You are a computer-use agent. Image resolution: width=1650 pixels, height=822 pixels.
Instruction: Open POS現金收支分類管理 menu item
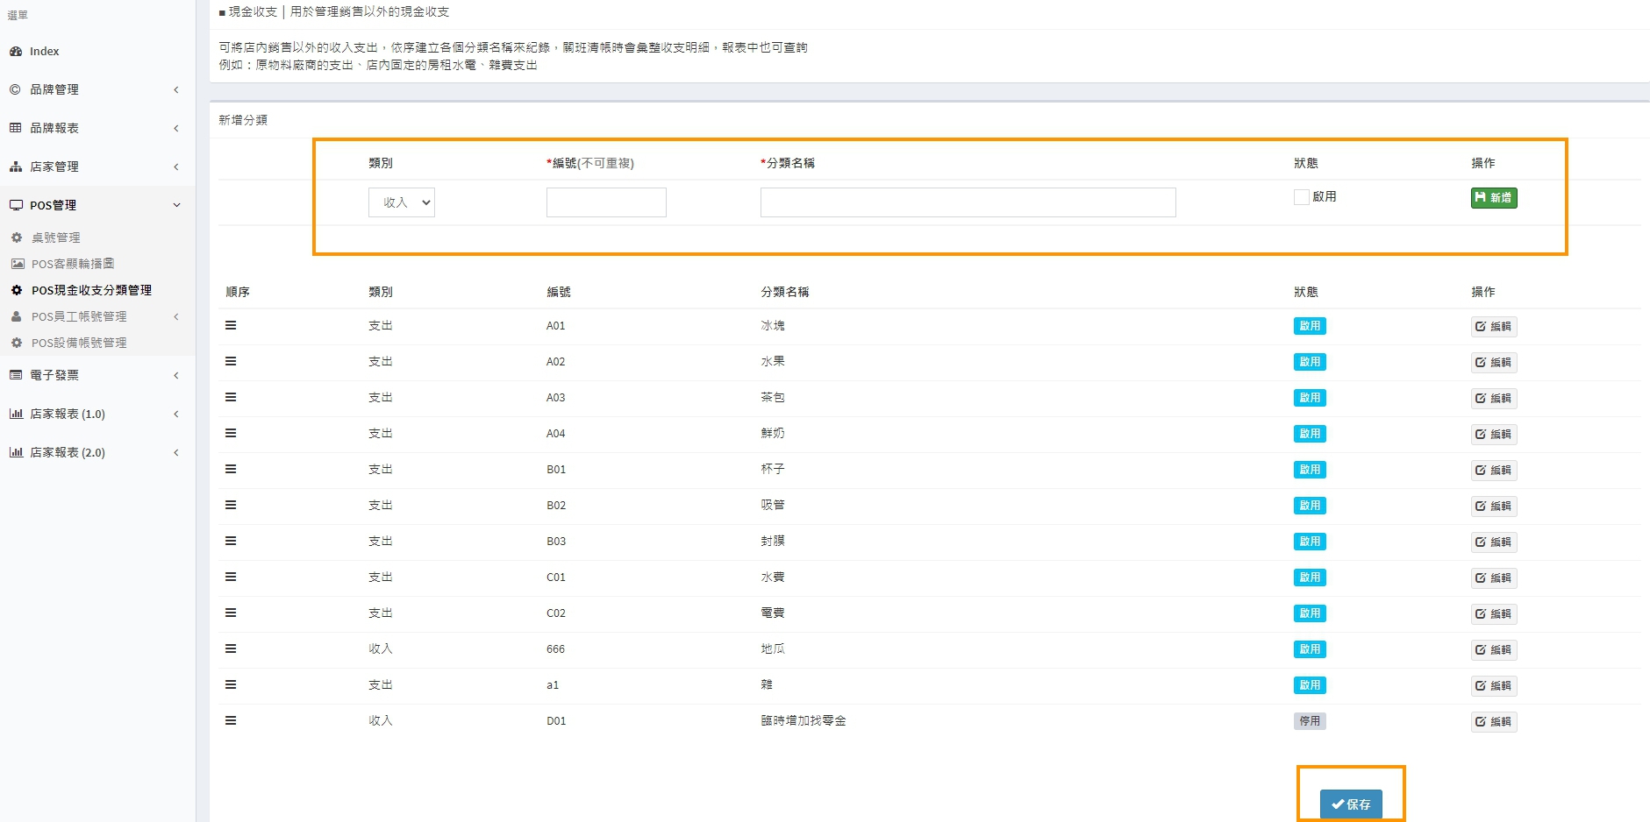coord(91,290)
